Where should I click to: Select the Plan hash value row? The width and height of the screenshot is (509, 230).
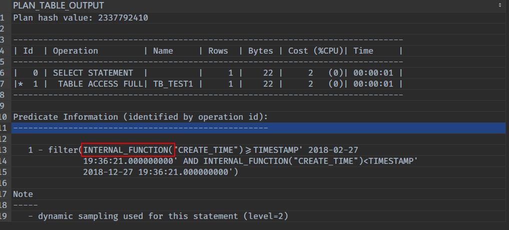point(258,18)
